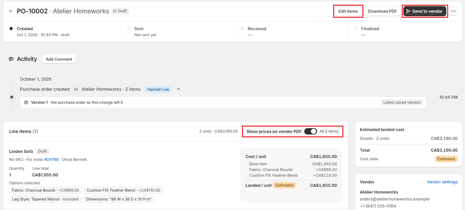Screen dimensions: 465x210
Task: Click the Latest saved version badge
Action: 402,102
